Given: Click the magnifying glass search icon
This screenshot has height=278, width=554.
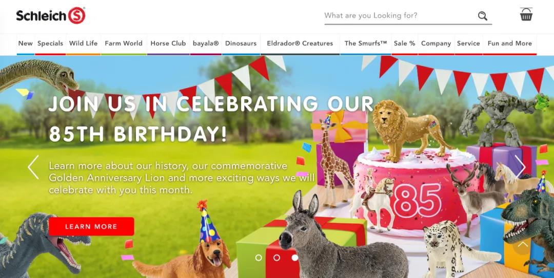Looking at the screenshot, I should (482, 16).
